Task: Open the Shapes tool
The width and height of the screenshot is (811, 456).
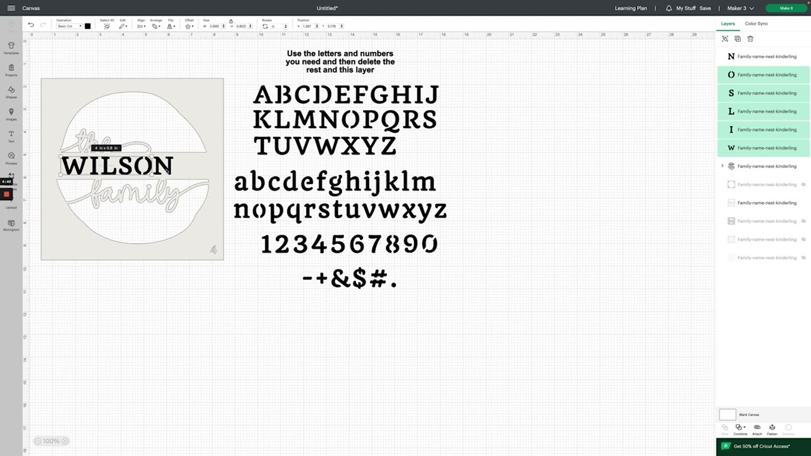Action: tap(11, 92)
